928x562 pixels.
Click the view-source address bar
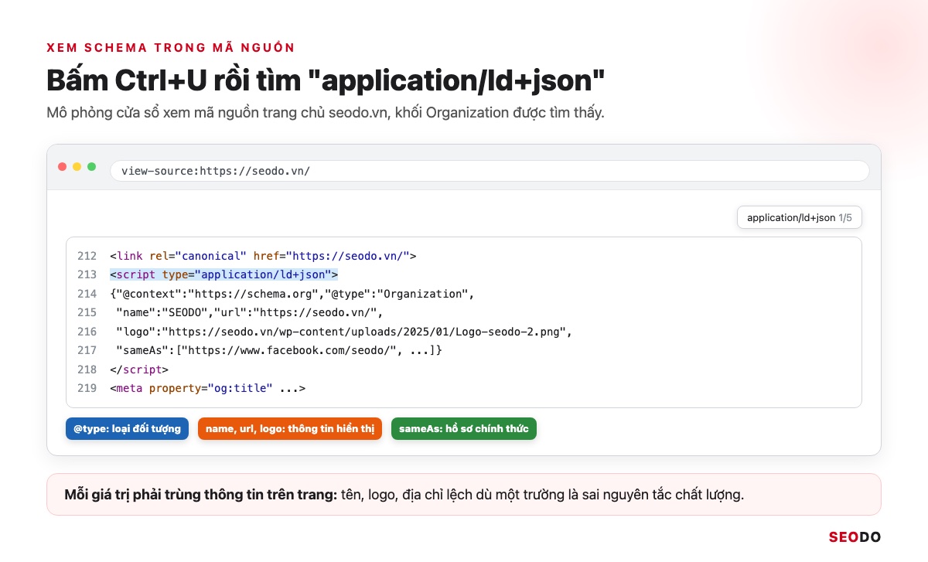490,171
